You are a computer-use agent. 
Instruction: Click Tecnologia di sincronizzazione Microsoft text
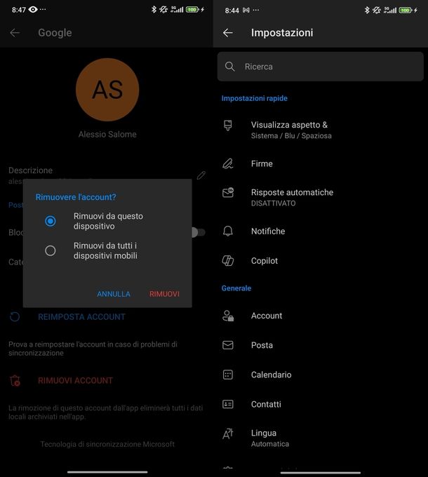pos(107,444)
